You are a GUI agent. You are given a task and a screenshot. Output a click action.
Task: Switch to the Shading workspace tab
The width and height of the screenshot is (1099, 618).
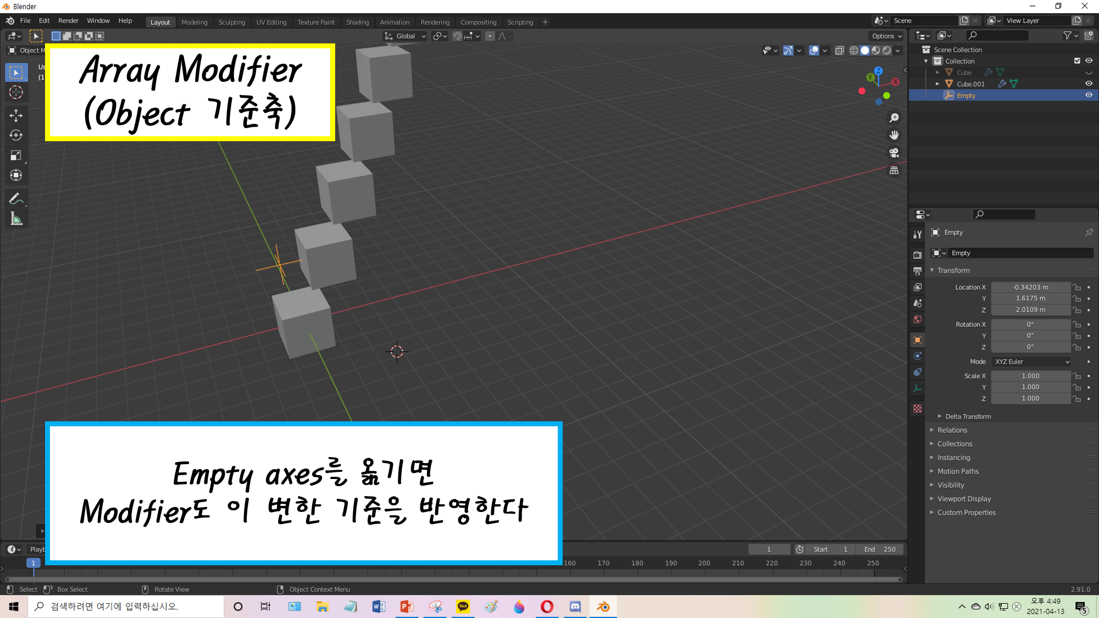click(357, 23)
